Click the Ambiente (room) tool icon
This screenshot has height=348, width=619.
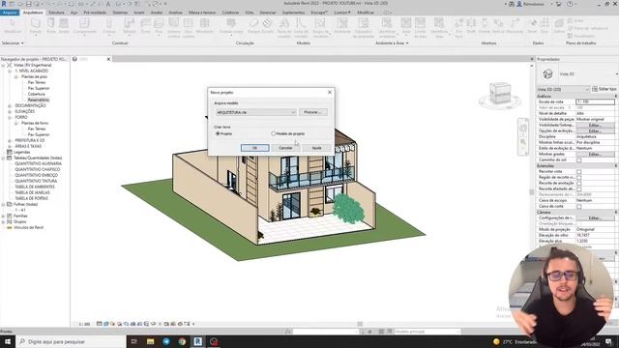point(342,23)
